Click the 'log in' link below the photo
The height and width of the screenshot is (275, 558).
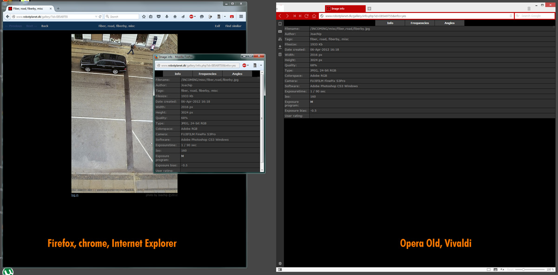[x=75, y=195]
